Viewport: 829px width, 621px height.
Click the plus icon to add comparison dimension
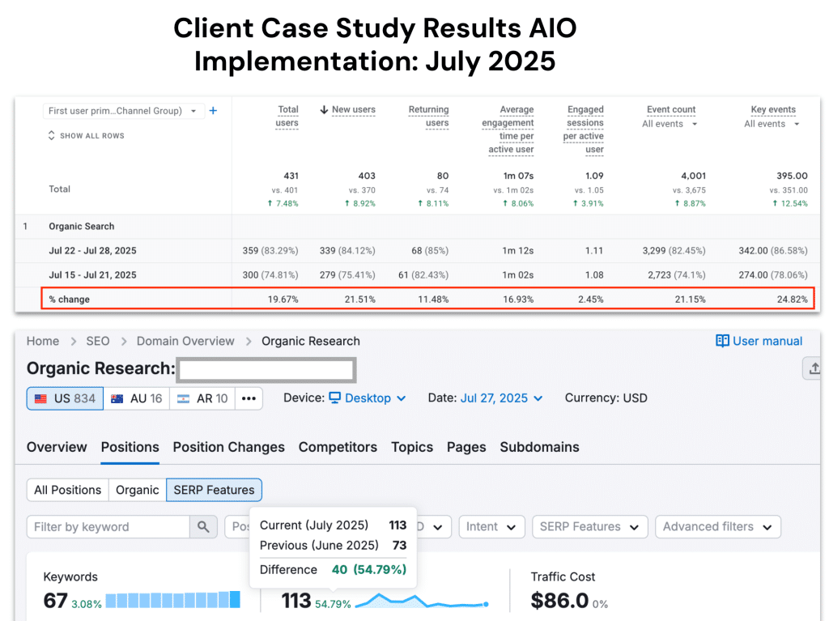pyautogui.click(x=212, y=110)
